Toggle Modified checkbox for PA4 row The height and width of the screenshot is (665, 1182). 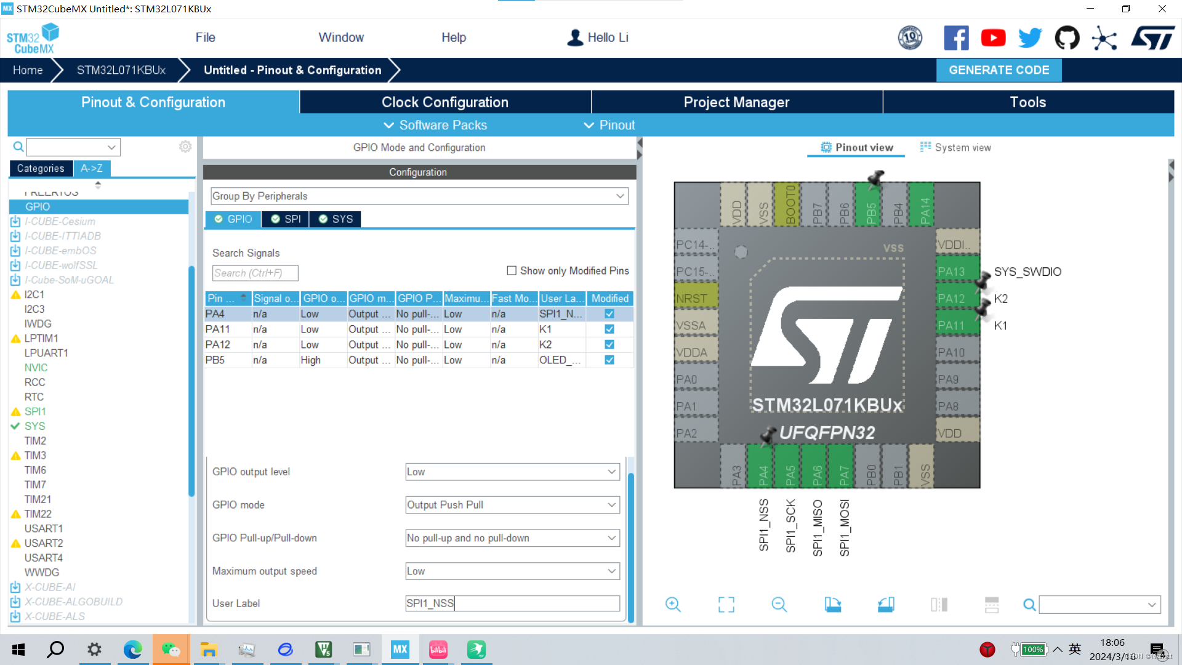click(609, 314)
